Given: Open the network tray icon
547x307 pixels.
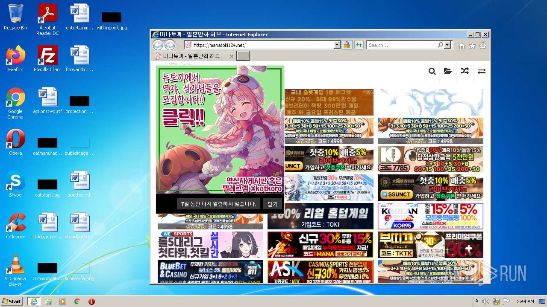Looking at the screenshot, I should pos(497,301).
